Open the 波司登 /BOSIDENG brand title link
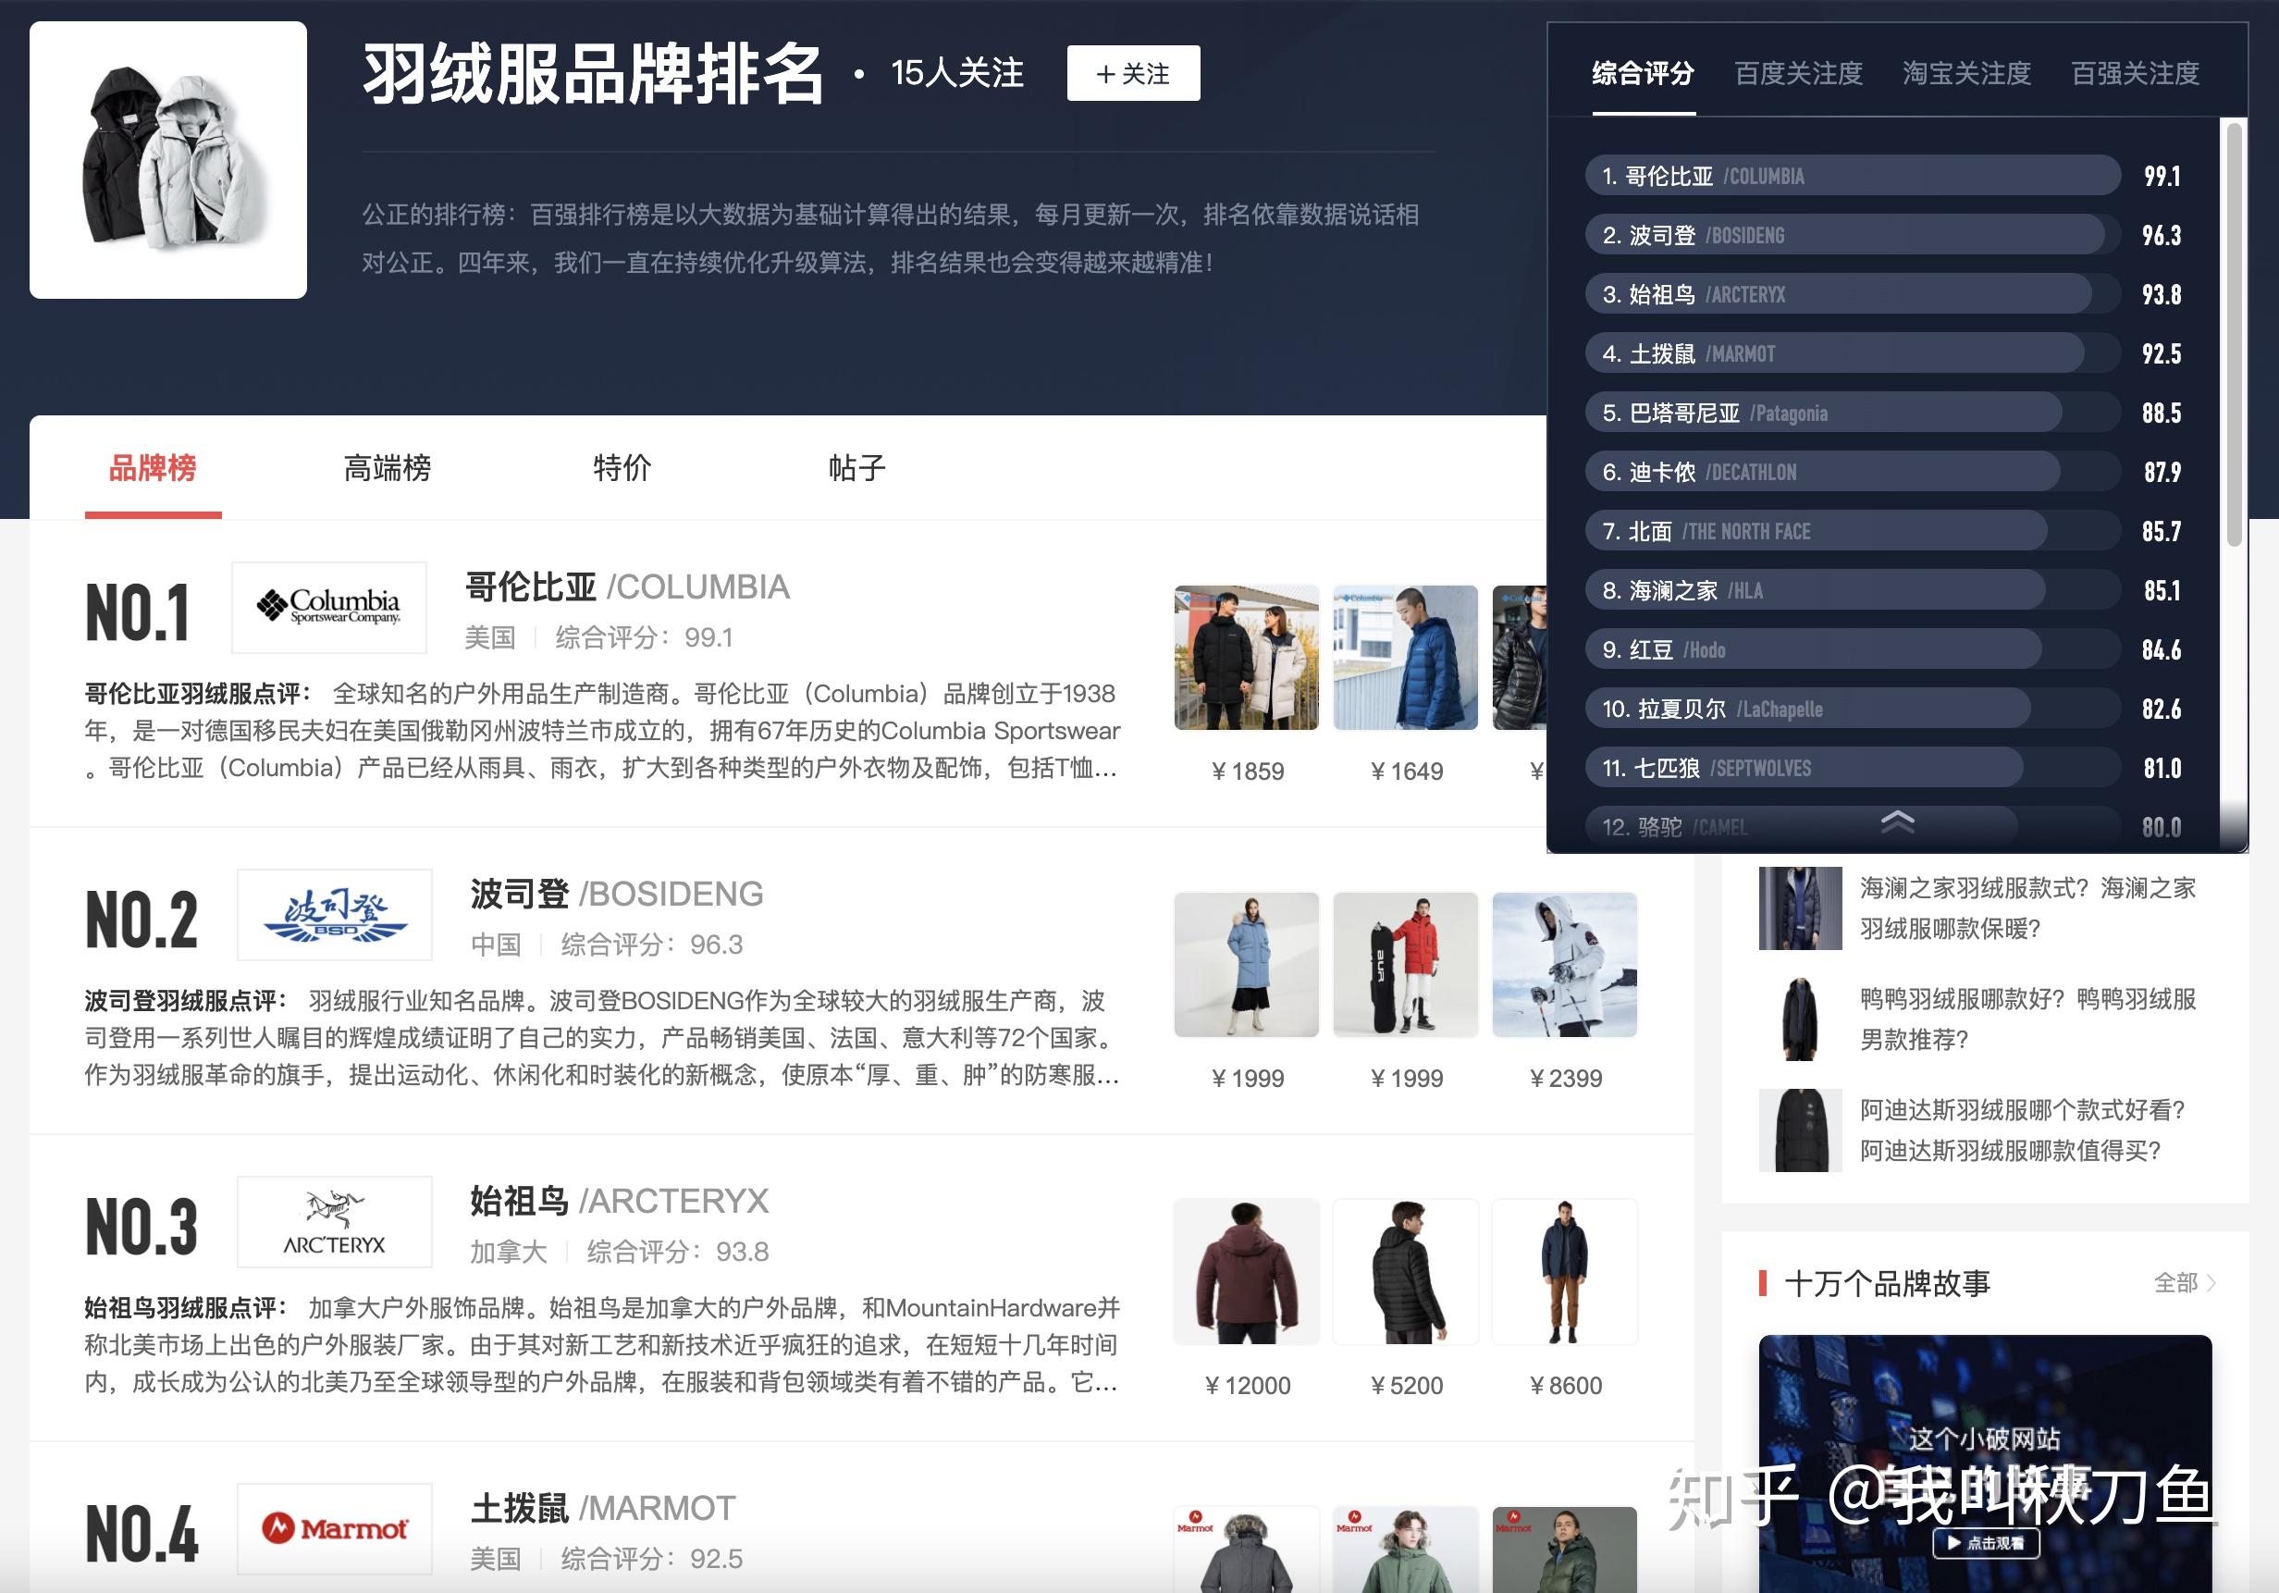The image size is (2279, 1593). pos(618,894)
